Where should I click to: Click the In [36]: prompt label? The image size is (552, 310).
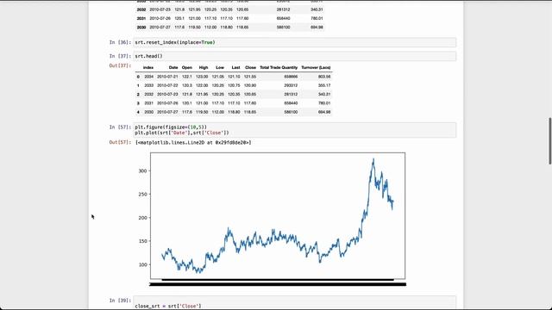120,42
